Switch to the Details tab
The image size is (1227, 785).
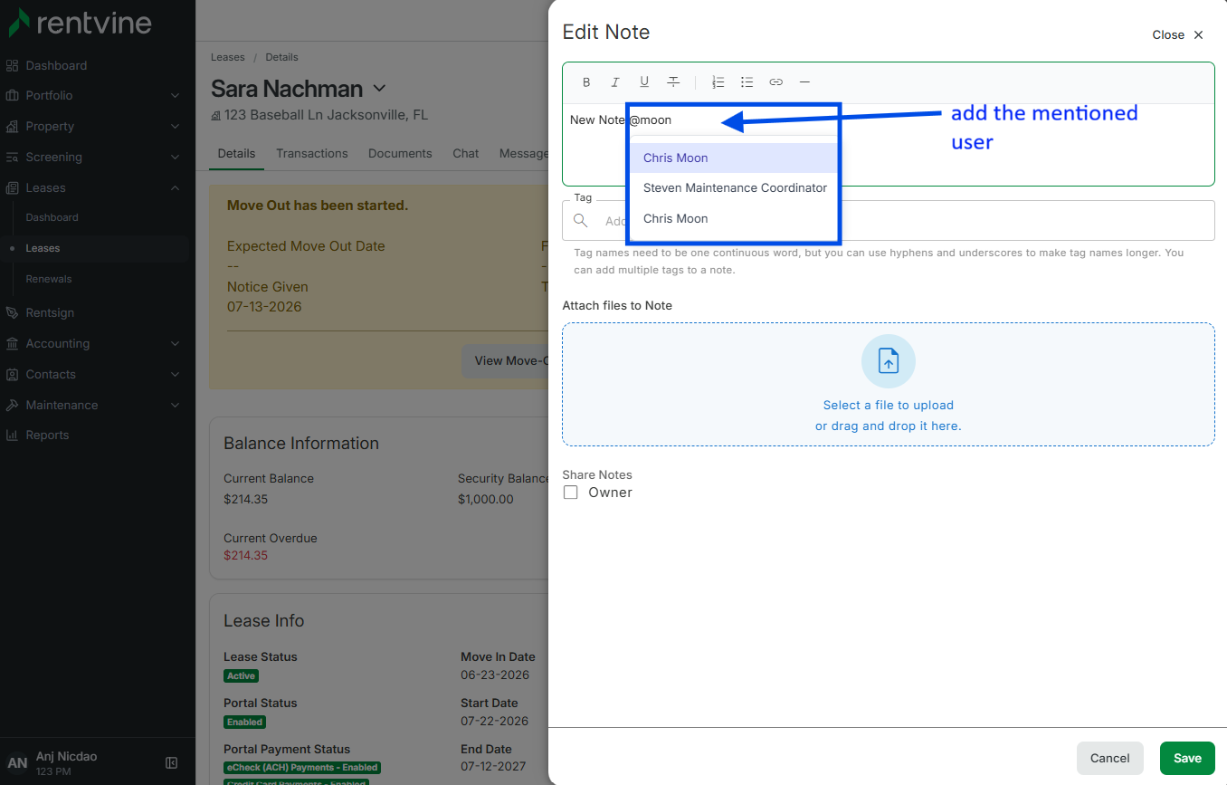[236, 153]
